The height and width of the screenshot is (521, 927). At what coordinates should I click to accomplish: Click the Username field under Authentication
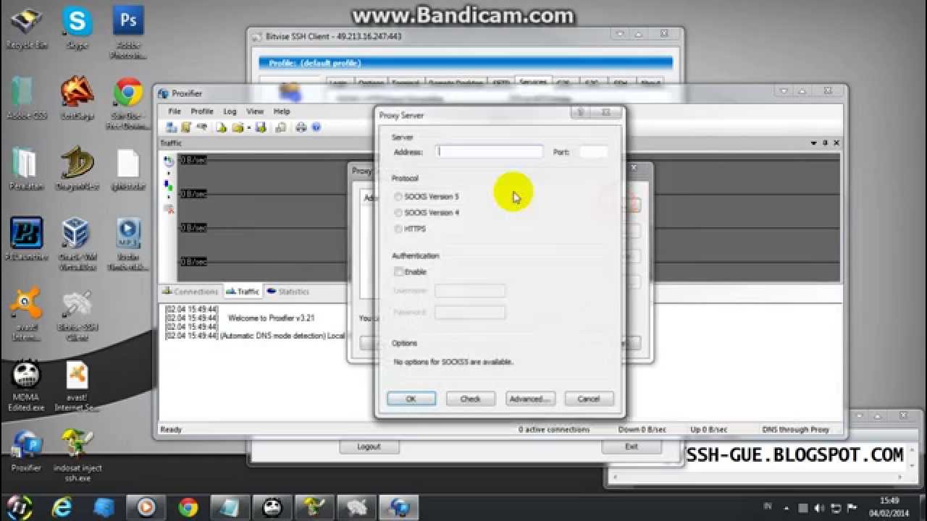pos(469,291)
